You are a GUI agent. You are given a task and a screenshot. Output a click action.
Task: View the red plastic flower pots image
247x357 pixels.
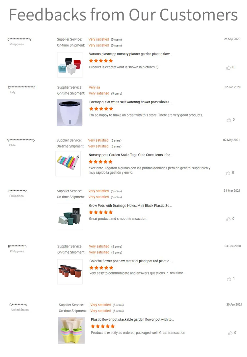click(x=70, y=272)
